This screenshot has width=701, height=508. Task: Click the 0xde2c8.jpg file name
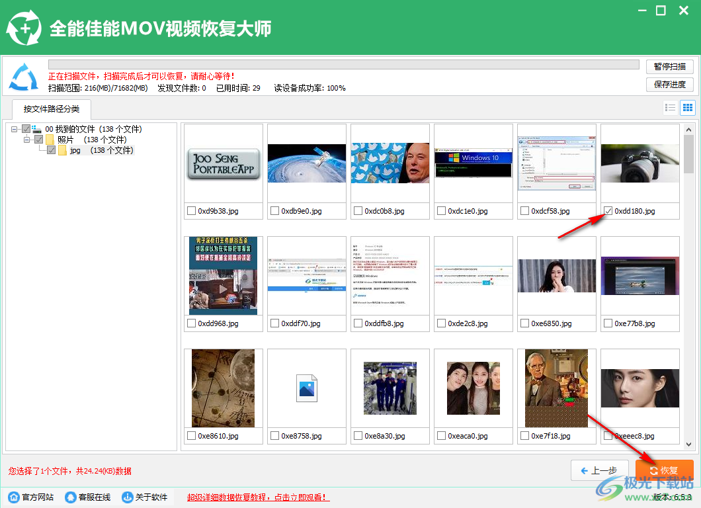tap(468, 323)
